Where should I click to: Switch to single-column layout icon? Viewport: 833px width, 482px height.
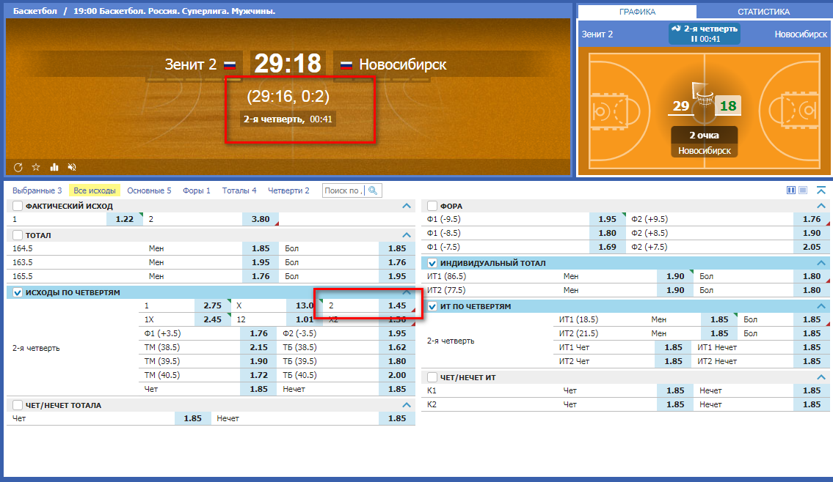click(803, 190)
